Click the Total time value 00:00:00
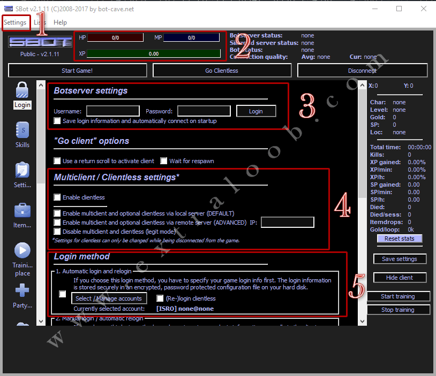Image resolution: width=436 pixels, height=376 pixels. coord(419,147)
